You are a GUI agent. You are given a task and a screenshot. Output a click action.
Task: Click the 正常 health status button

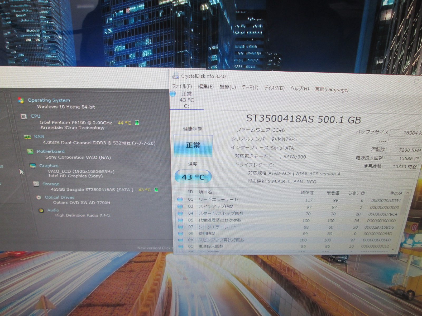[x=193, y=146]
